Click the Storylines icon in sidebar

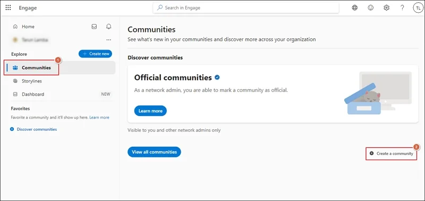point(15,81)
